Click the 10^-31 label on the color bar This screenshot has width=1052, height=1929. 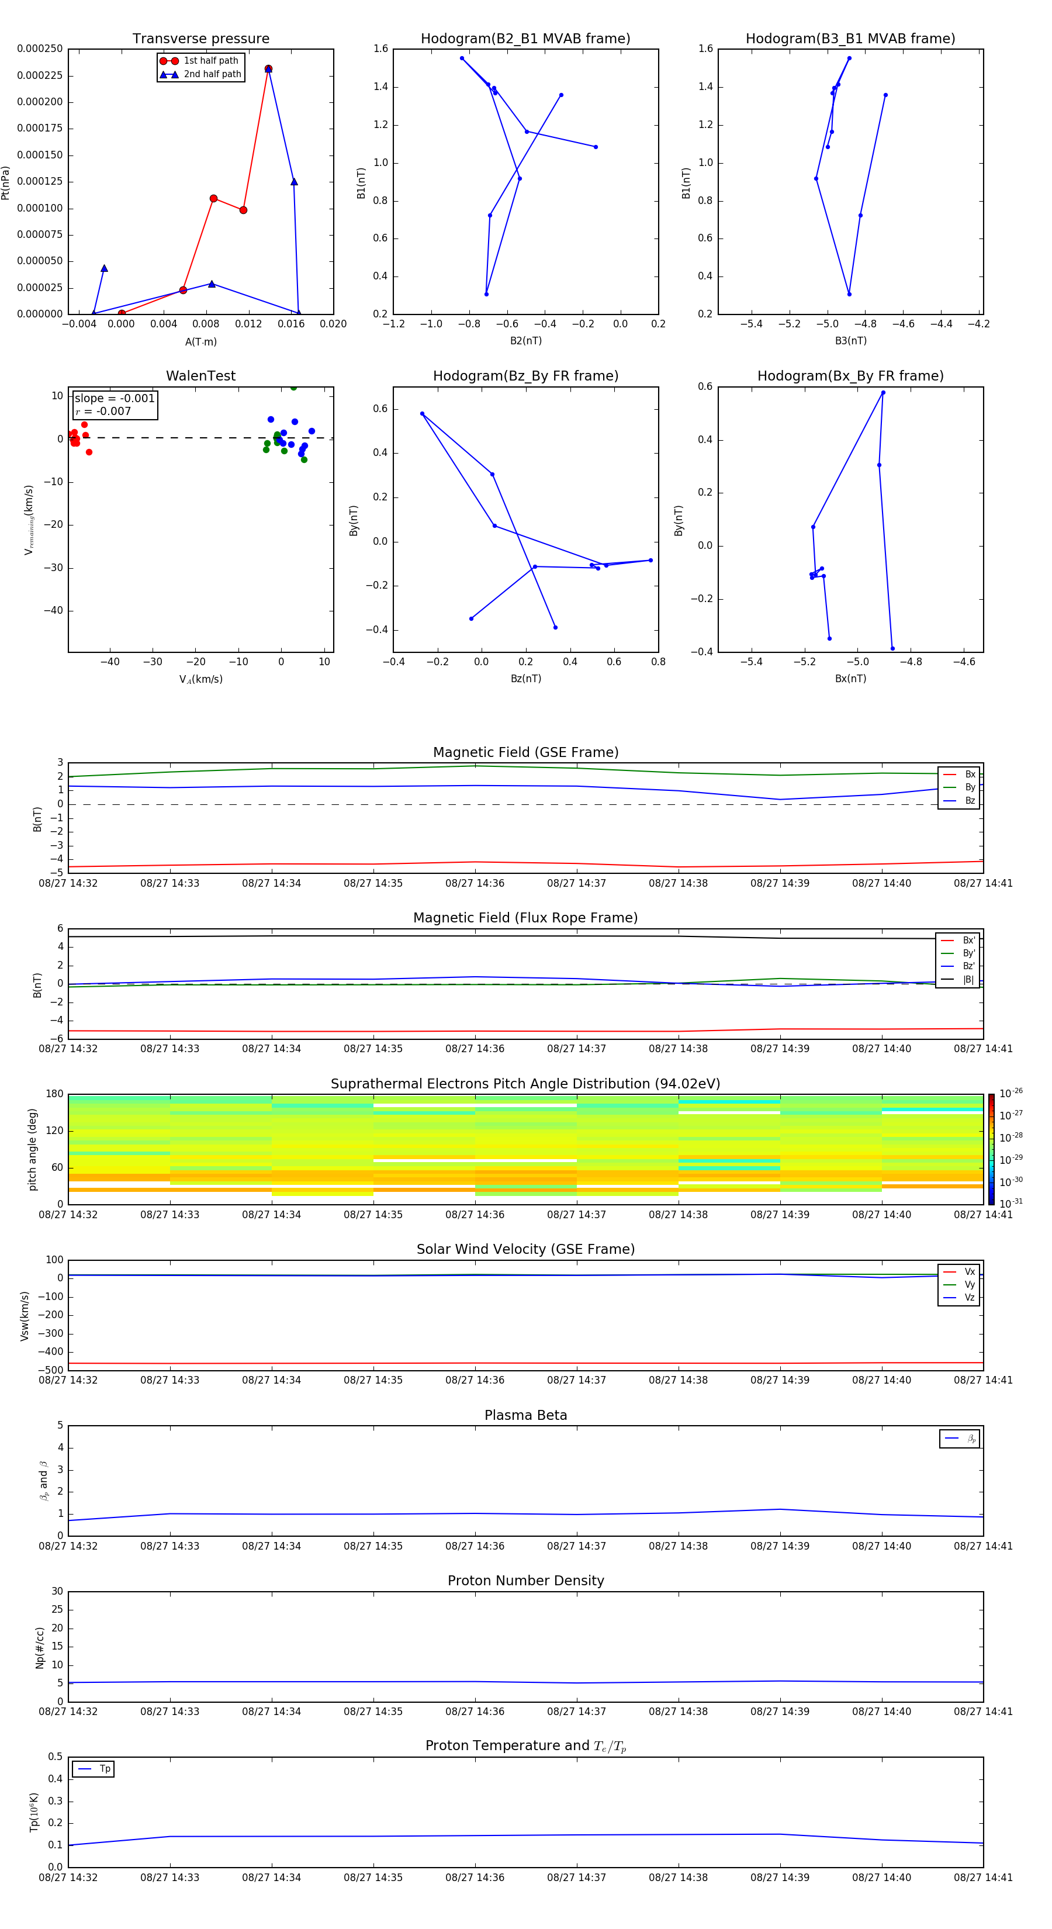(1011, 1204)
